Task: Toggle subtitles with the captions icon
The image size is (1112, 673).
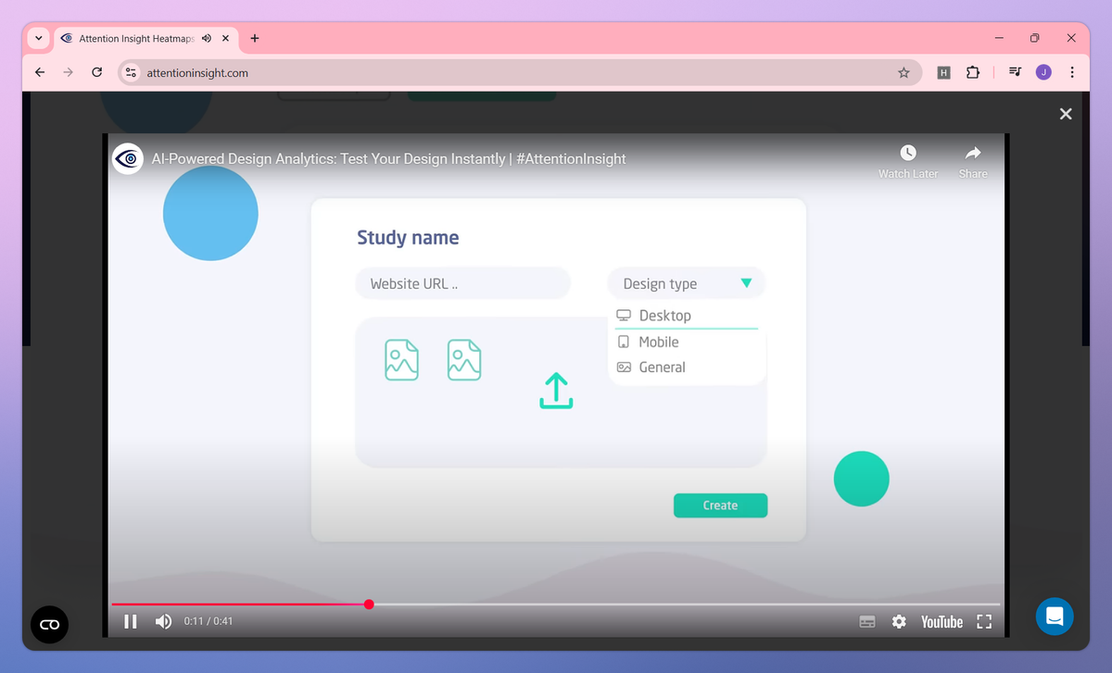Action: (867, 621)
